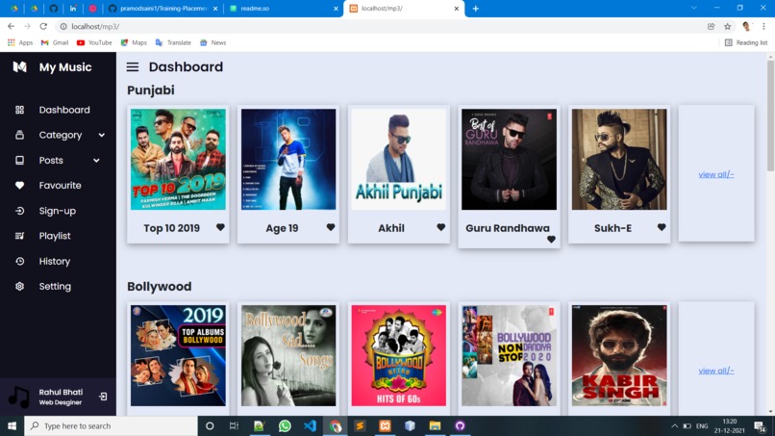This screenshot has width=775, height=436.
Task: Open the Sukh-E album cover
Action: pos(619,160)
